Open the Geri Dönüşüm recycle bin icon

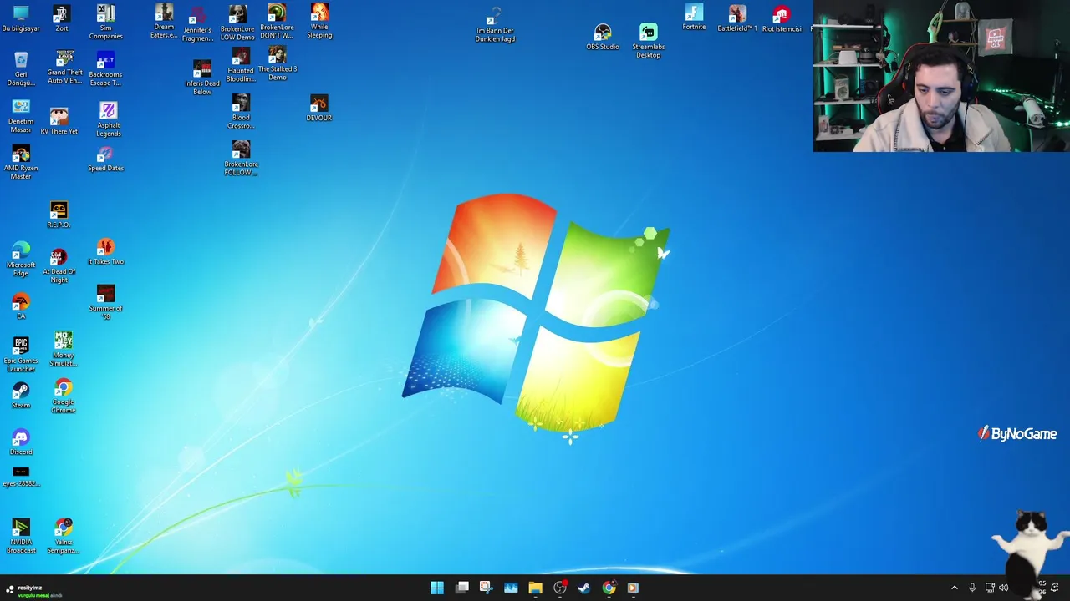tap(21, 68)
